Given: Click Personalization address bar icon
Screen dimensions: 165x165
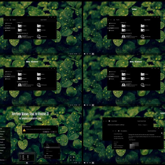Looking at the screenshot, I should point(119,131).
